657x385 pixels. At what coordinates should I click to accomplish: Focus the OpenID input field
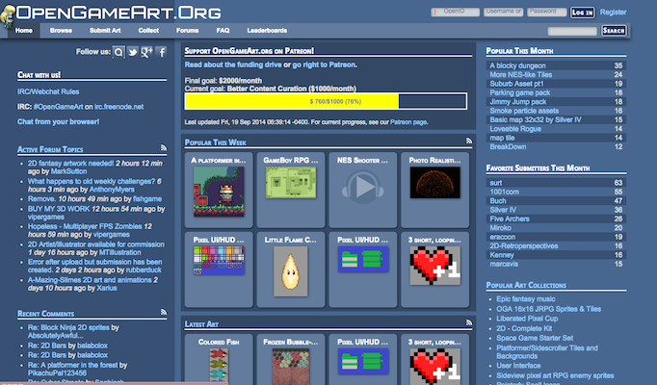455,12
